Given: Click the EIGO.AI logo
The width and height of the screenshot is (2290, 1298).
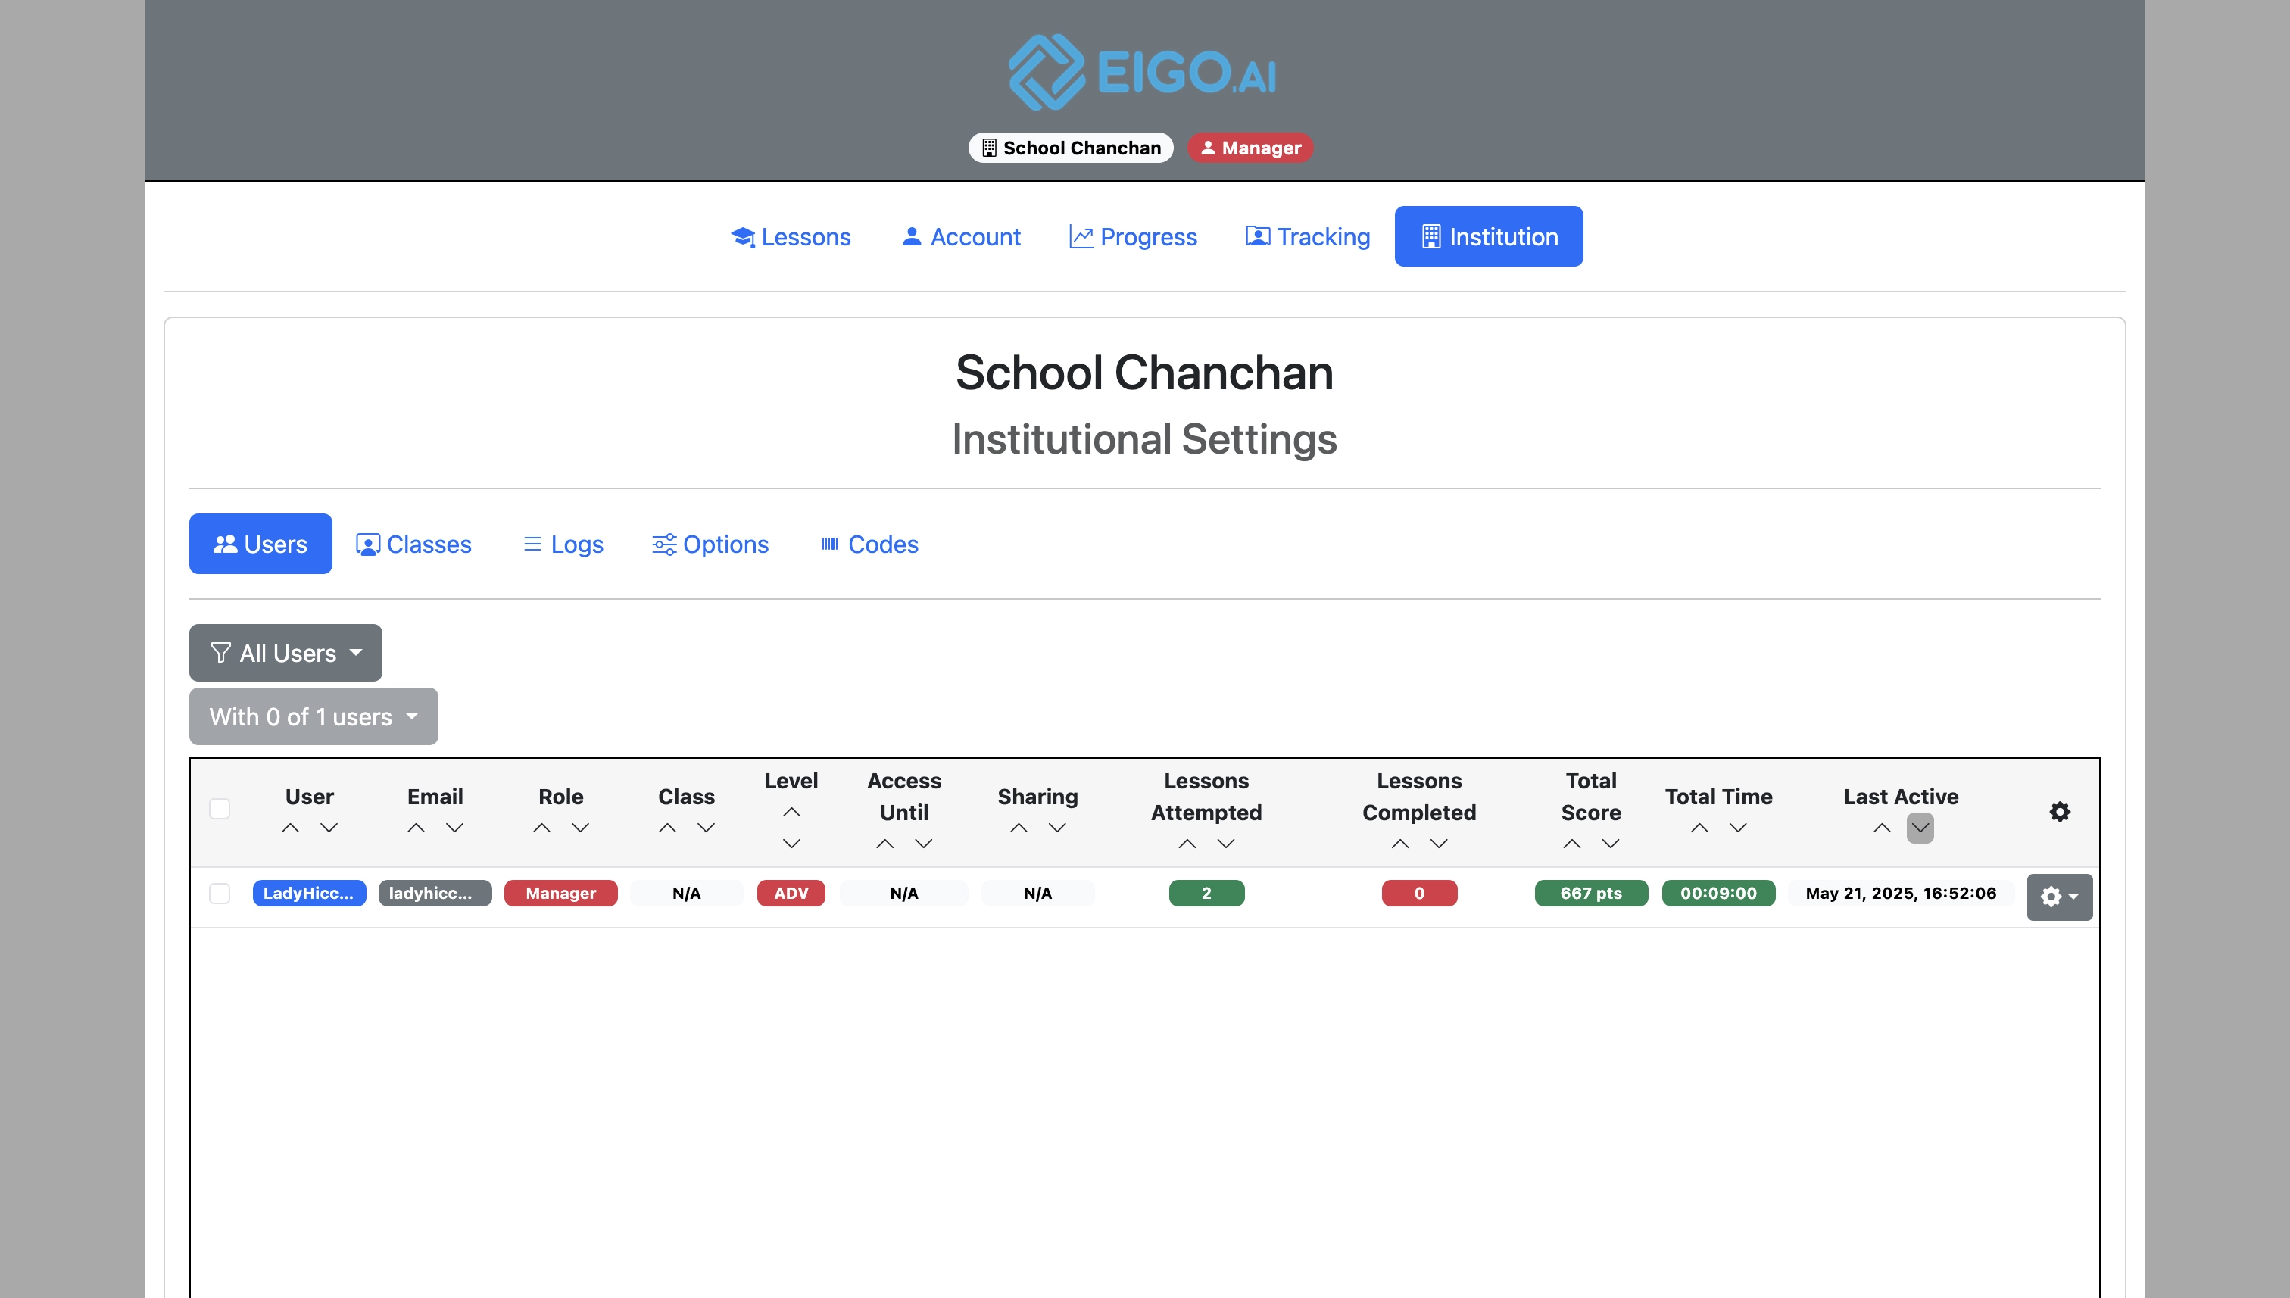Looking at the screenshot, I should click(1143, 72).
